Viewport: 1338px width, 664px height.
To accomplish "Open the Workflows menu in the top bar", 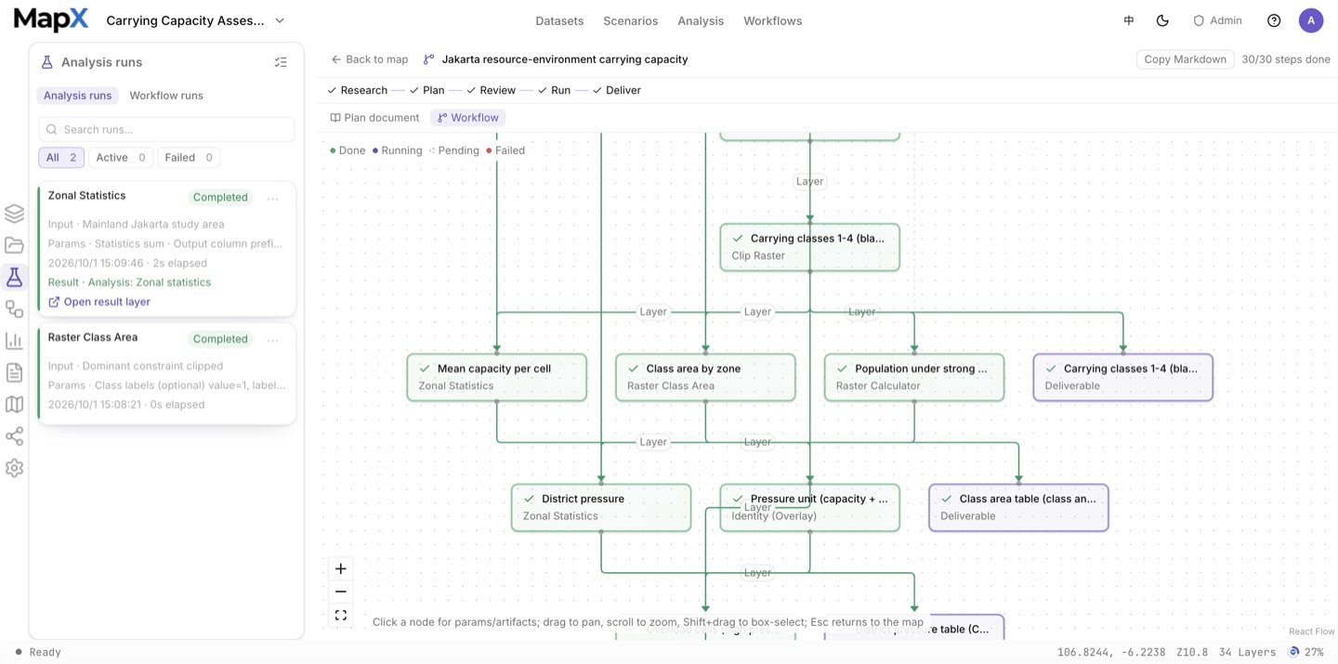I will (x=773, y=20).
